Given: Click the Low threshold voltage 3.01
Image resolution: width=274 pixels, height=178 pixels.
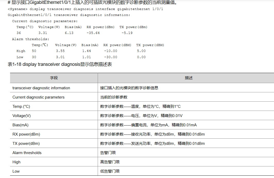Looking at the screenshot, I should point(60,57).
